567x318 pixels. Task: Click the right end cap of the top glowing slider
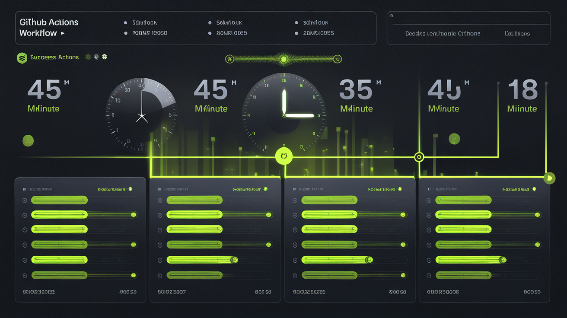[x=338, y=59]
